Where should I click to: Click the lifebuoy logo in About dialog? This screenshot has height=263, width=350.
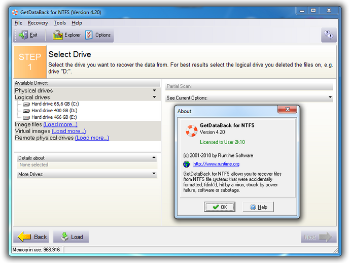pos(192,130)
